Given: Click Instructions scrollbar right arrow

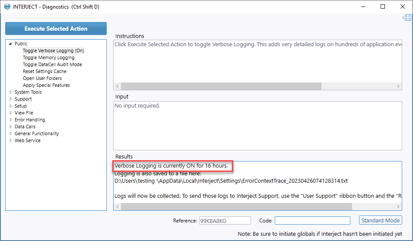Looking at the screenshot, I should pos(398,86).
